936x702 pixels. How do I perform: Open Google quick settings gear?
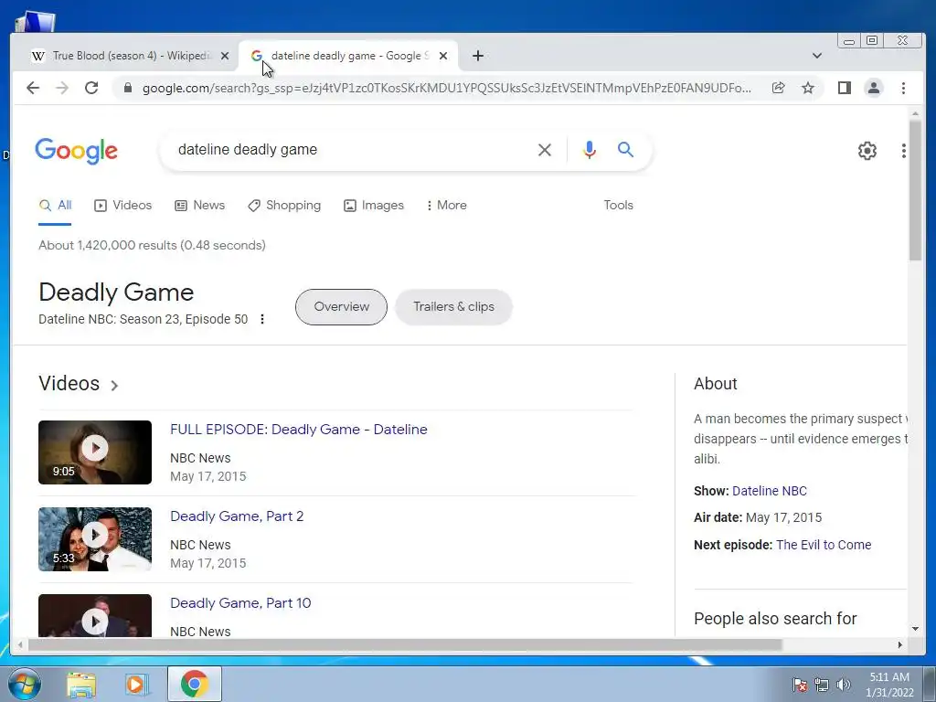pos(867,151)
